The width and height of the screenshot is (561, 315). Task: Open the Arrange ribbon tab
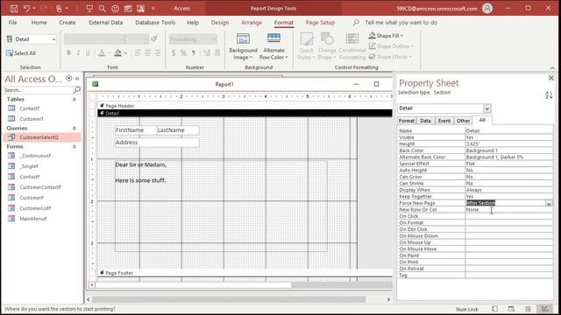point(252,23)
